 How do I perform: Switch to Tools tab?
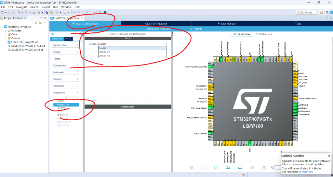click(x=298, y=24)
